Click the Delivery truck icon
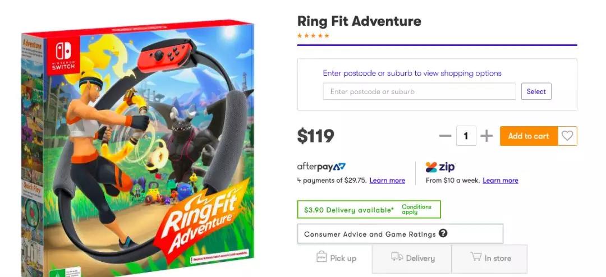Image resolution: width=606 pixels, height=277 pixels. pyautogui.click(x=397, y=257)
